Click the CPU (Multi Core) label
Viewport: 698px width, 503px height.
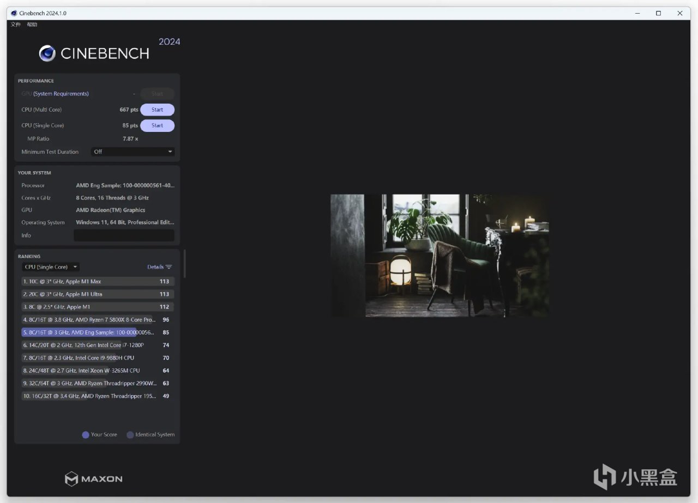point(42,110)
